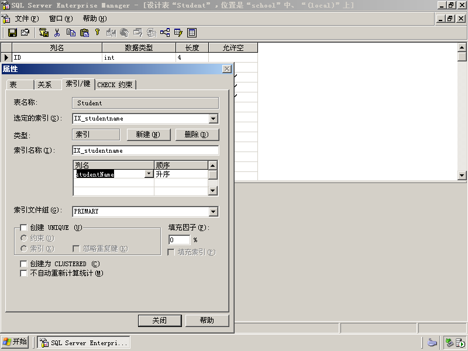Click the title bar SQL Server application icon
468x351 pixels.
[6, 5]
